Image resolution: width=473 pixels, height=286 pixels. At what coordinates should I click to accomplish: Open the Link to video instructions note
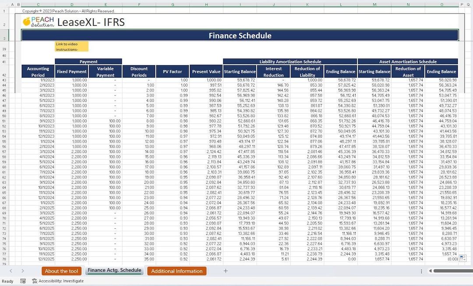coord(71,46)
